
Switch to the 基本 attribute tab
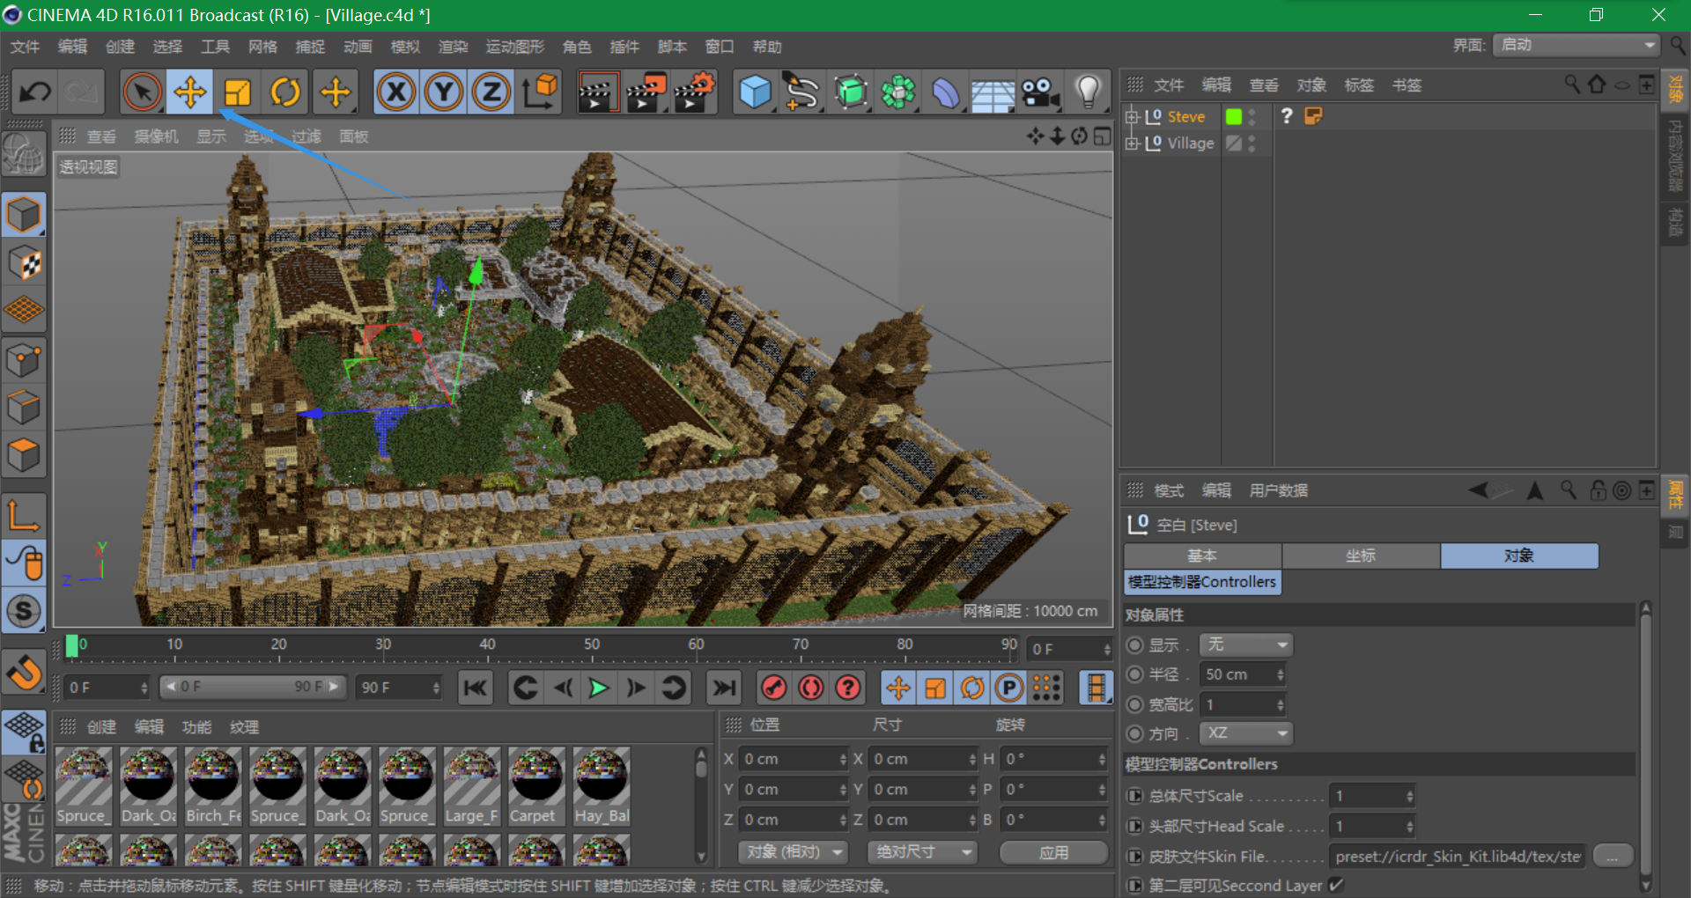pos(1202,556)
